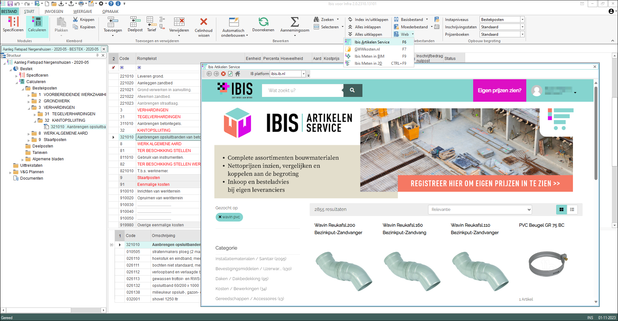Expand the V&G Plannen tree node
This screenshot has height=321, width=618.
(x=10, y=172)
